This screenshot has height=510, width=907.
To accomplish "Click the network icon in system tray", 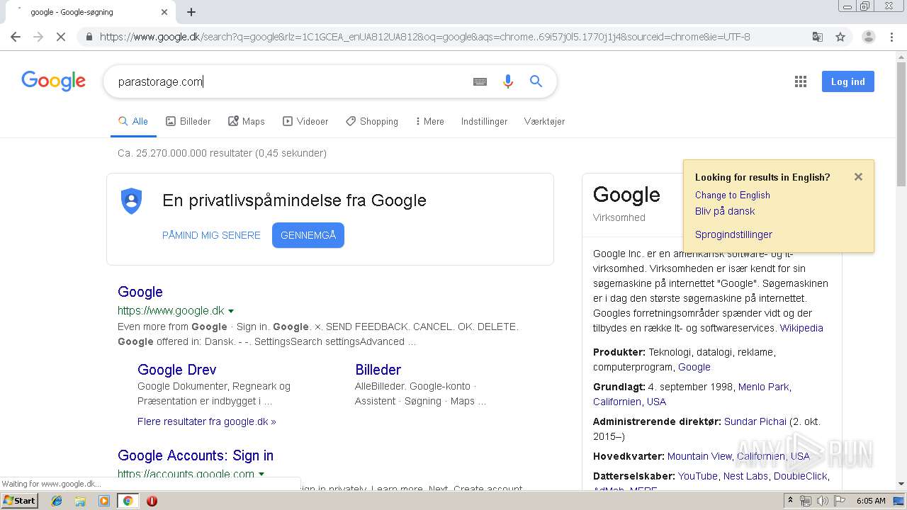I will [806, 501].
